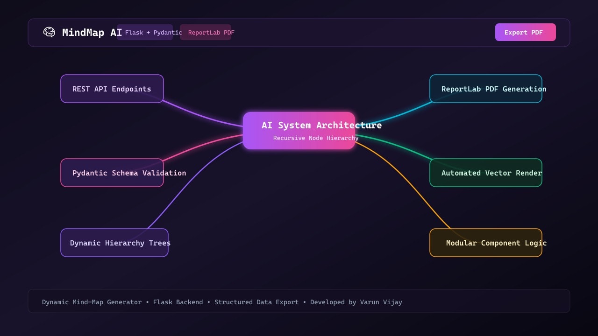Click the brain logo icon
This screenshot has height=336, width=598.
49,32
